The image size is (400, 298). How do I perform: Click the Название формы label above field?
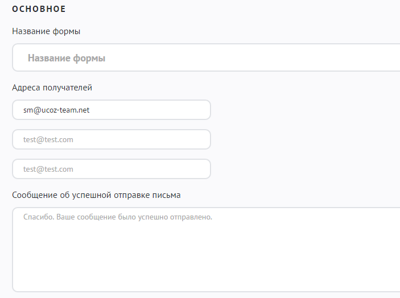(x=46, y=31)
